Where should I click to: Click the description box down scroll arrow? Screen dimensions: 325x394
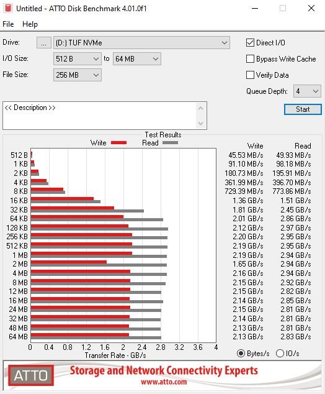coord(200,123)
